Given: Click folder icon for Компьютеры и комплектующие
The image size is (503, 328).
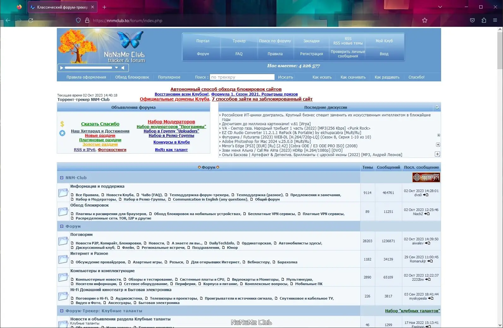Looking at the screenshot, I should pos(63,277).
